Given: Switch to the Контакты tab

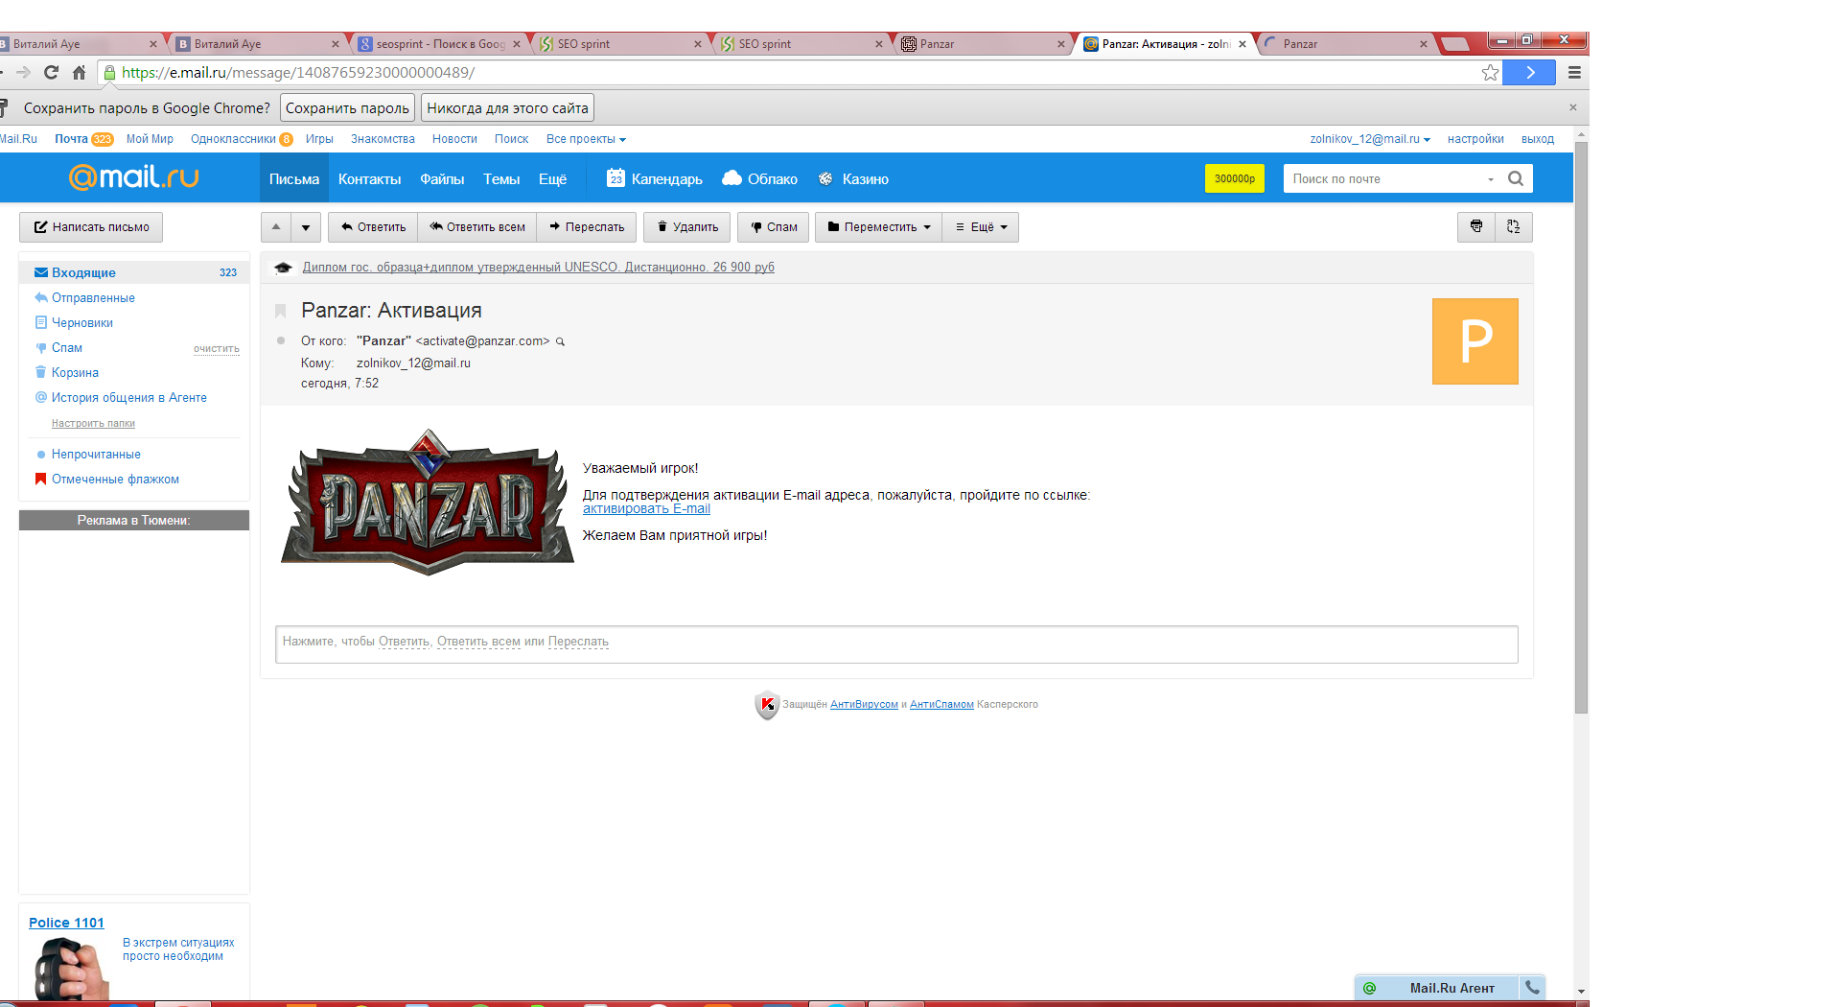Looking at the screenshot, I should pyautogui.click(x=369, y=178).
